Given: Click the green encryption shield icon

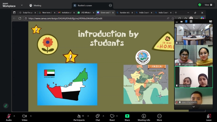Looking at the screenshot, I should 200,5.
